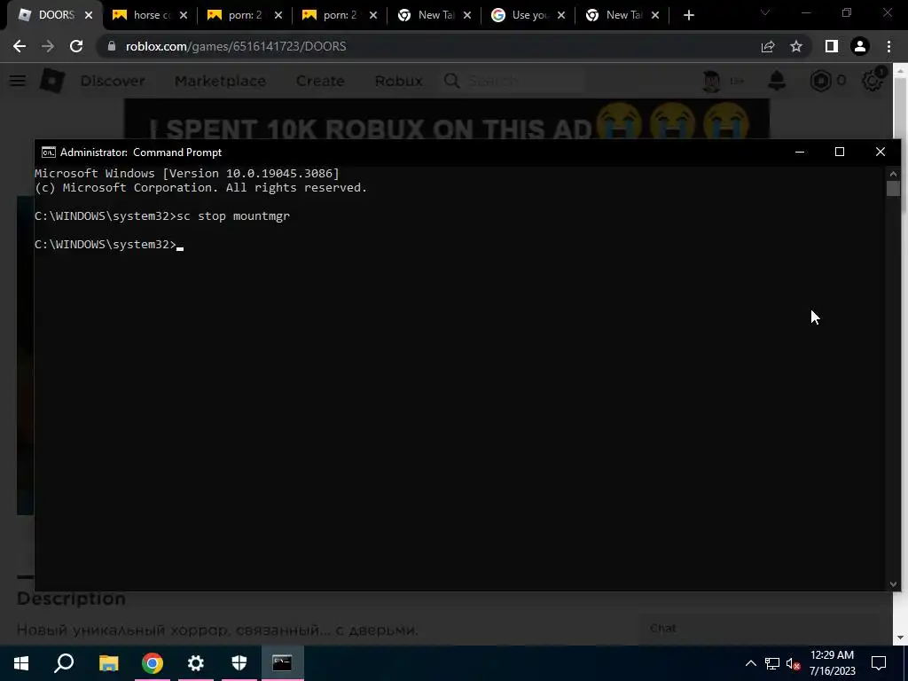The image size is (908, 681).
Task: Open Roblox settings gear icon
Action: coord(873,81)
